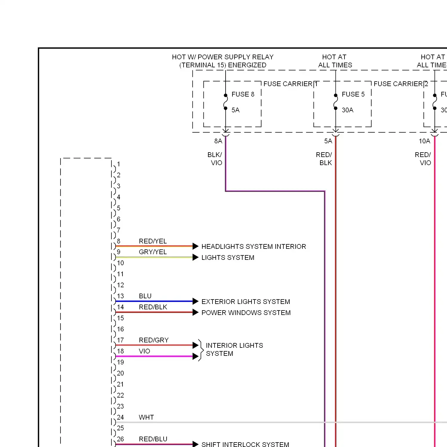Image resolution: width=447 pixels, height=447 pixels.
Task: Click connector pin number 11
Action: 120,274
